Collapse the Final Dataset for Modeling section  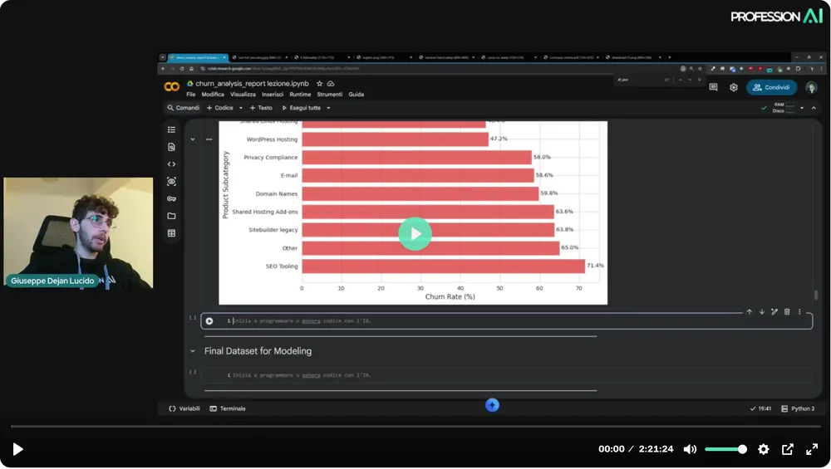pos(193,351)
